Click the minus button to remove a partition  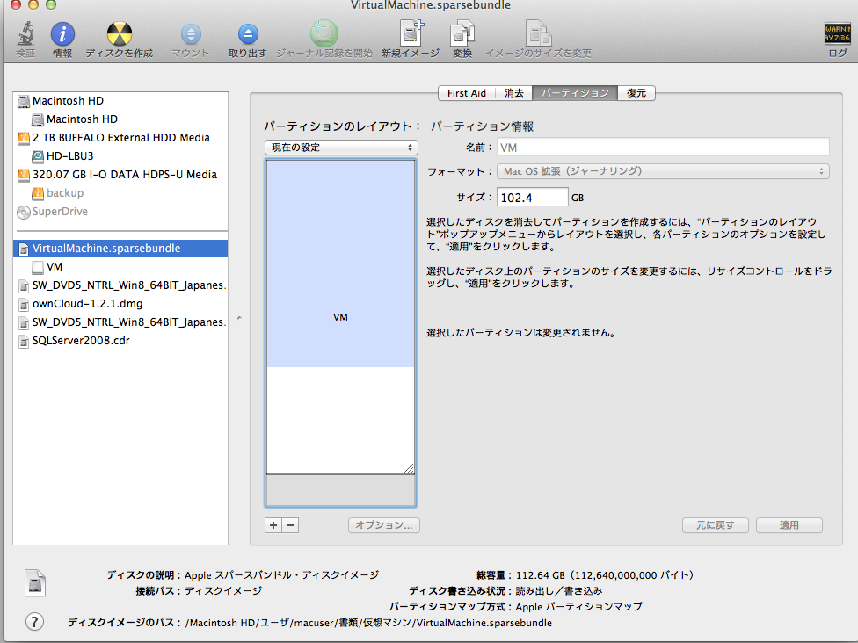(291, 525)
